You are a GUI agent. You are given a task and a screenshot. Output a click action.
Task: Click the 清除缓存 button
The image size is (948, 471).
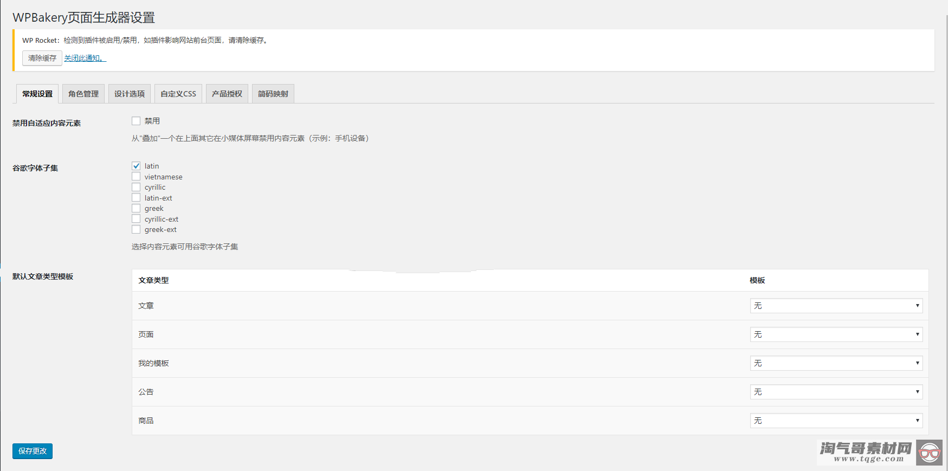coord(42,58)
